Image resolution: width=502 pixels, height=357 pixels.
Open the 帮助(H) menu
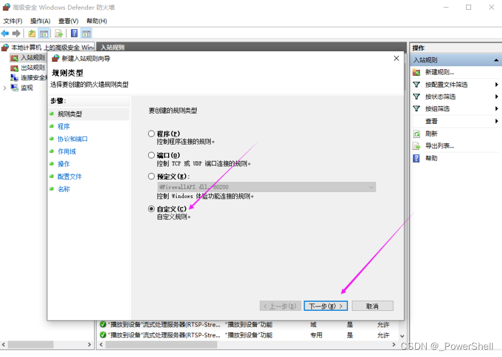(97, 21)
